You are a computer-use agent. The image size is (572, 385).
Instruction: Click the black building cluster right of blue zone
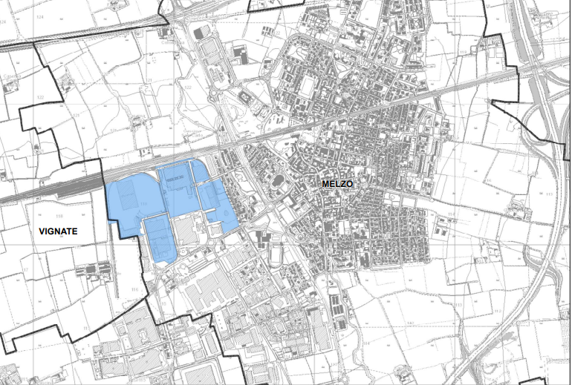pyautogui.click(x=261, y=239)
